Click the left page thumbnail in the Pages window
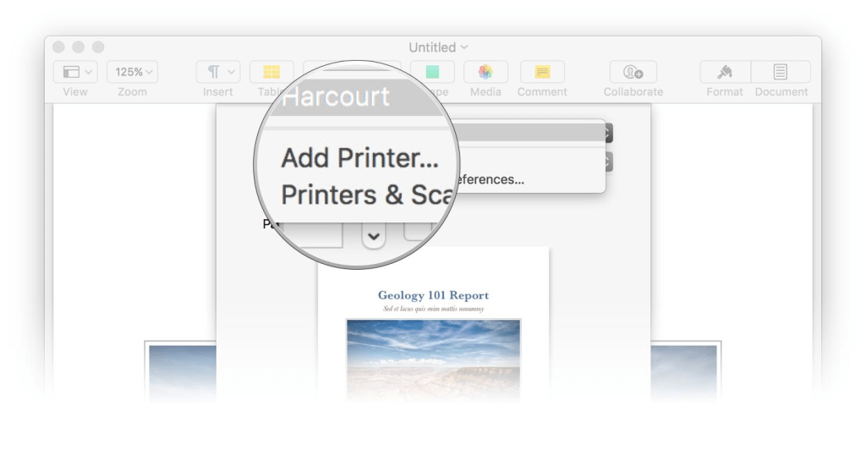 [x=181, y=373]
